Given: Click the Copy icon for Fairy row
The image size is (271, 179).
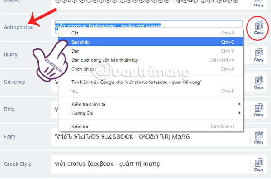Looking at the screenshot, I should (259, 137).
